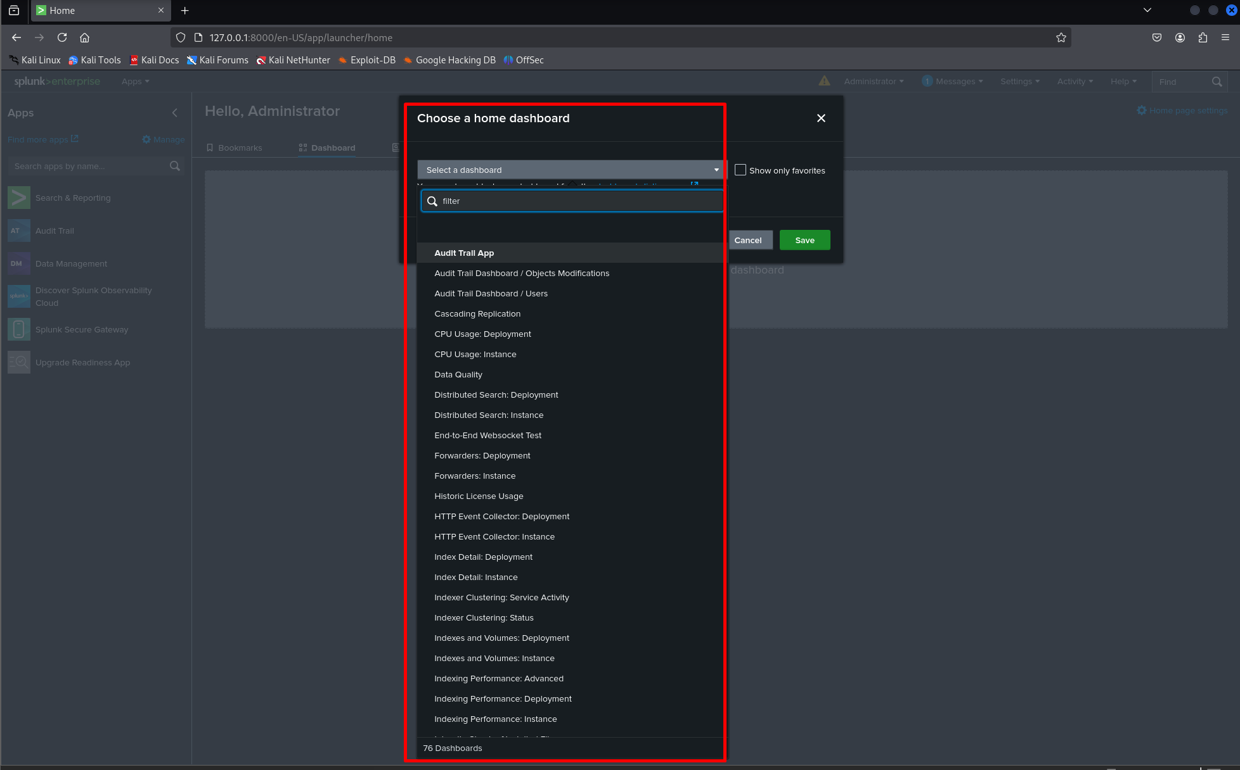1240x770 pixels.
Task: Open the Upgrade Readiness App
Action: point(82,362)
